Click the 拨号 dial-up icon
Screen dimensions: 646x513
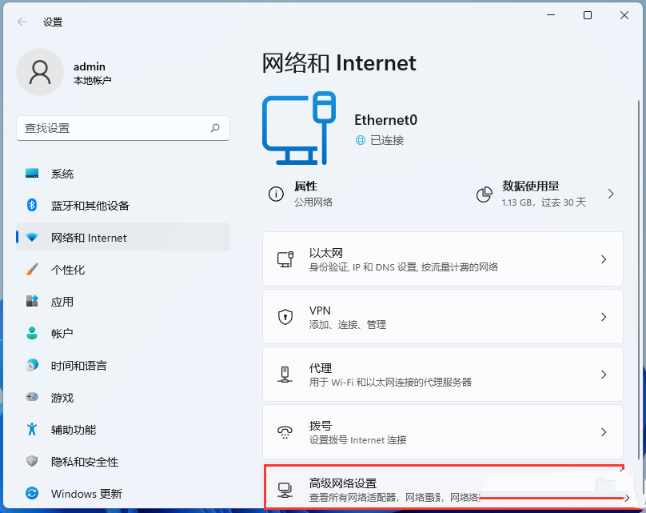(284, 431)
